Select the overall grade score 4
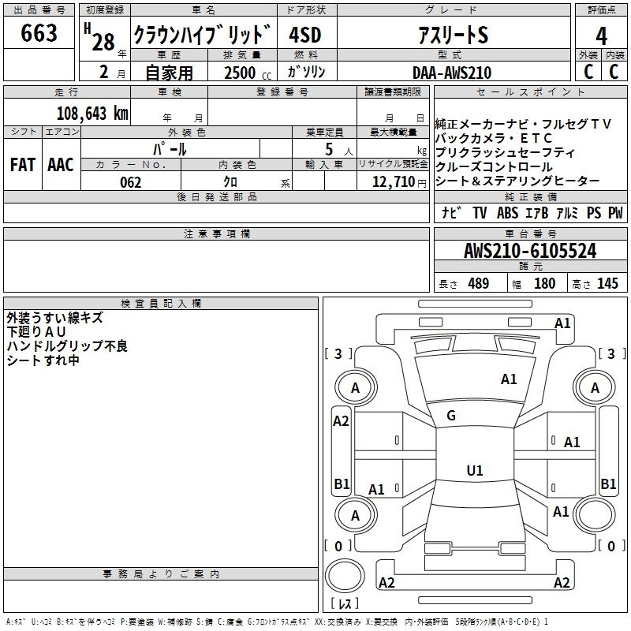This screenshot has width=631, height=631. pos(601,35)
